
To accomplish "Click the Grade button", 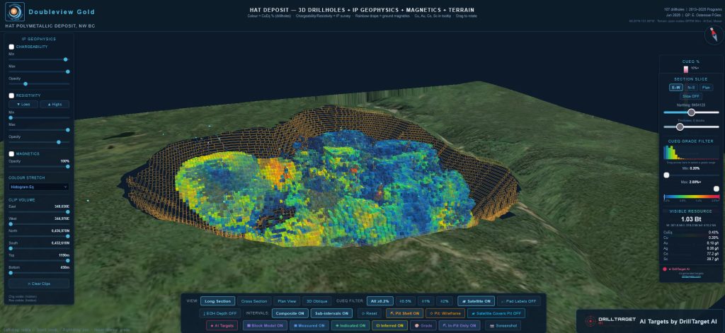I will (x=423, y=326).
